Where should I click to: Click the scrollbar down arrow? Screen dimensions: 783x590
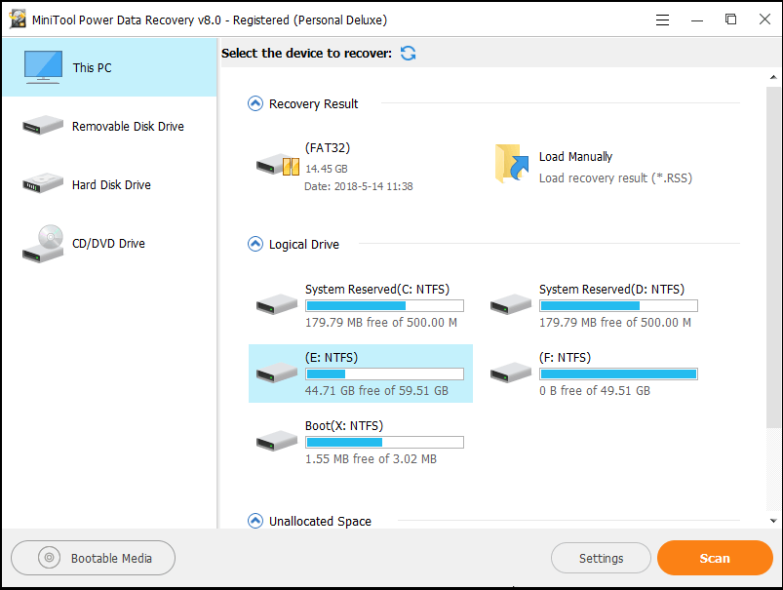773,521
